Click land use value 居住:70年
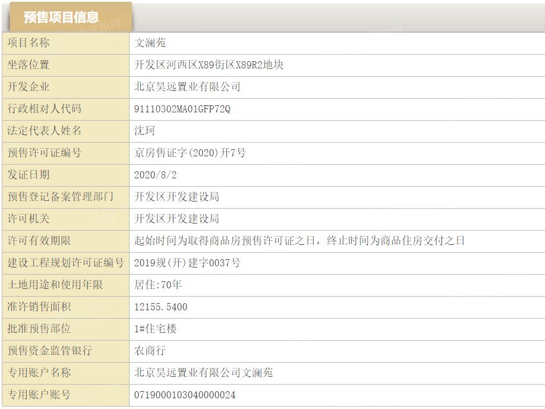The width and height of the screenshot is (545, 409). [158, 285]
